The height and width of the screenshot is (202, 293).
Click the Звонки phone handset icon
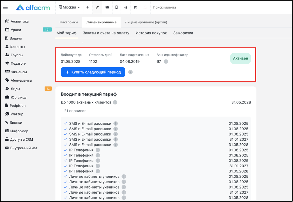[7, 122]
